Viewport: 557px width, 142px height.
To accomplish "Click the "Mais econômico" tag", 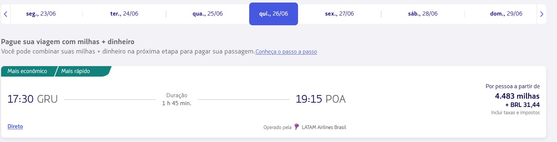I will (x=27, y=71).
